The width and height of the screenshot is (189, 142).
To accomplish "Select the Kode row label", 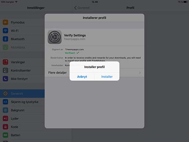I will (x=14, y=127).
